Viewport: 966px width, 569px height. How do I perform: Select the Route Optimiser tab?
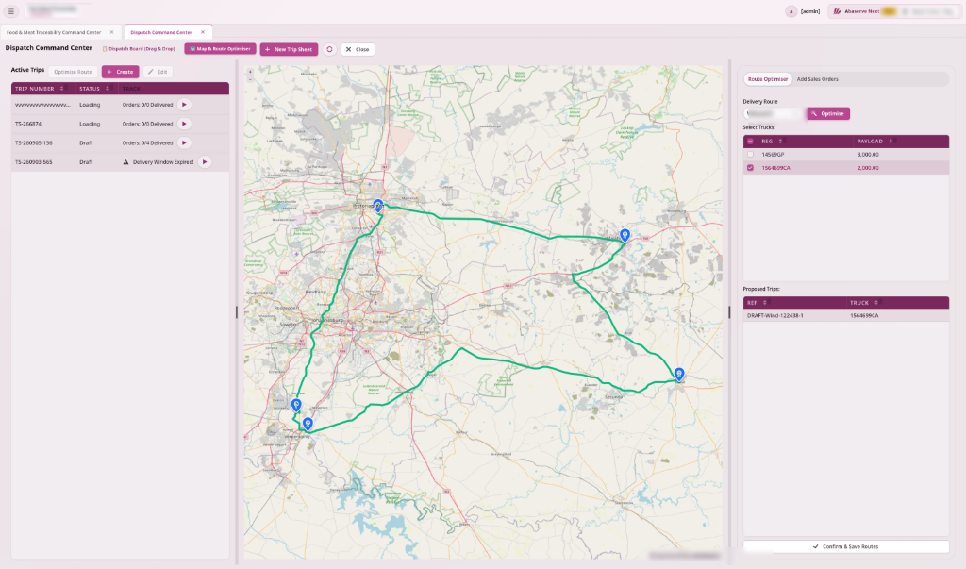pos(768,79)
